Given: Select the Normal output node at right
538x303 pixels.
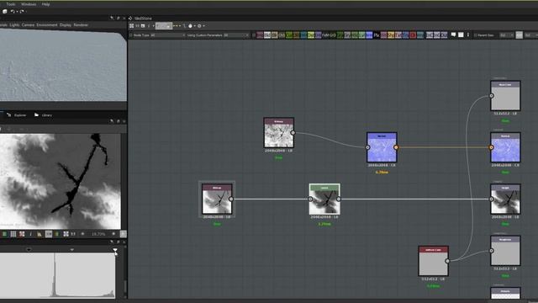Looking at the screenshot, I should (505, 147).
